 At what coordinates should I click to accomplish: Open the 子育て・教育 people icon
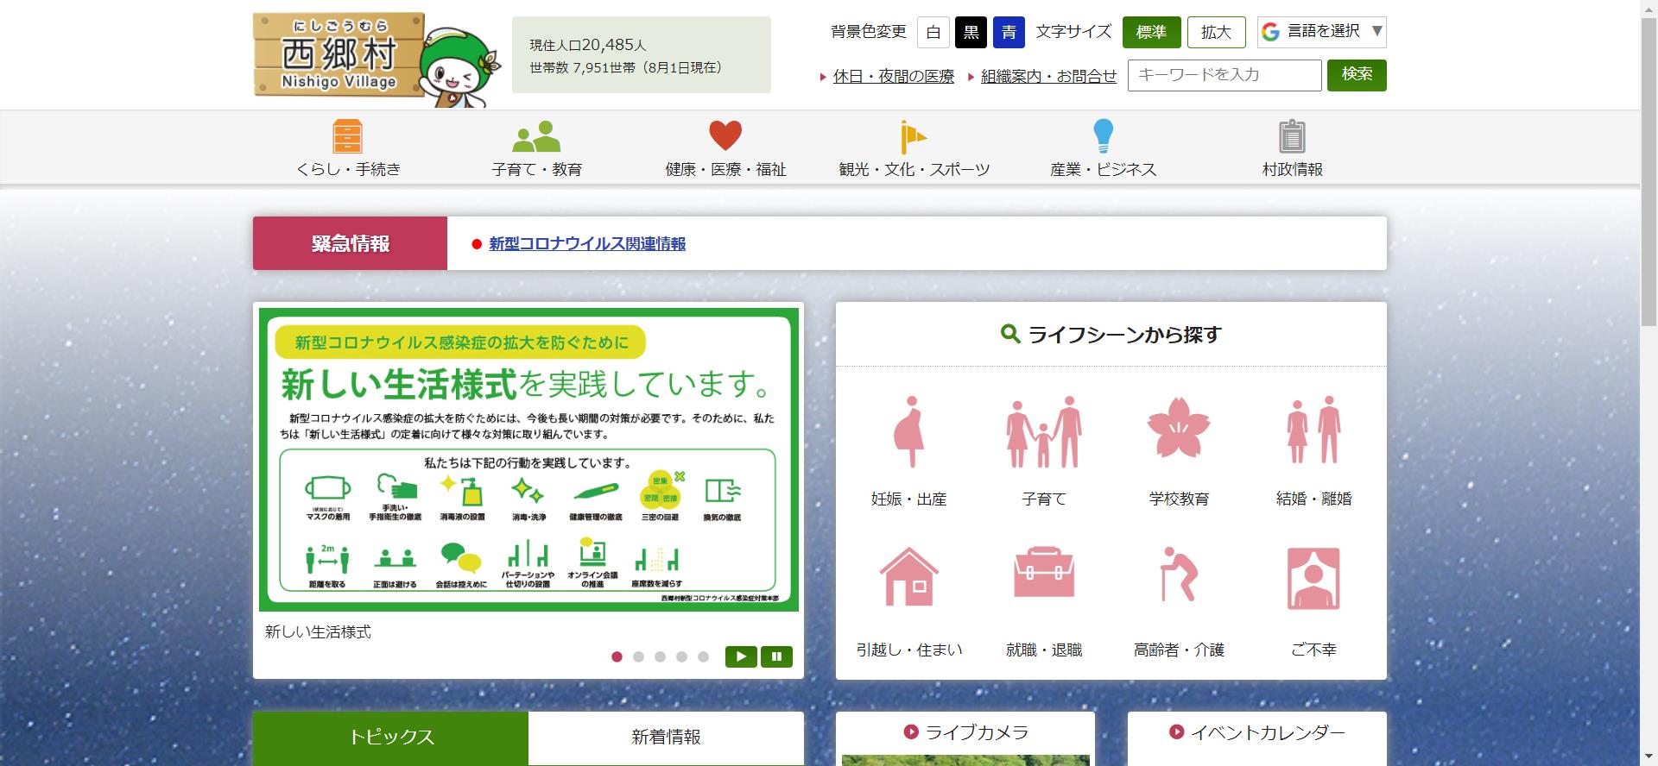click(536, 136)
